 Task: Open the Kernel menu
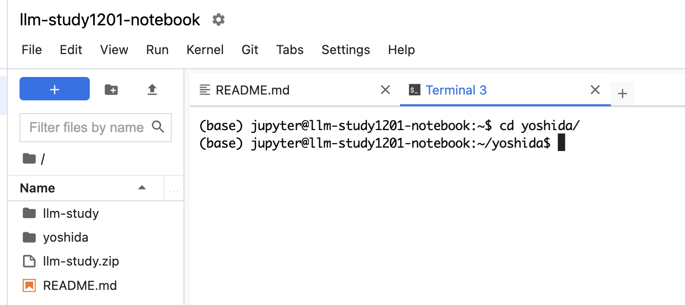point(205,50)
